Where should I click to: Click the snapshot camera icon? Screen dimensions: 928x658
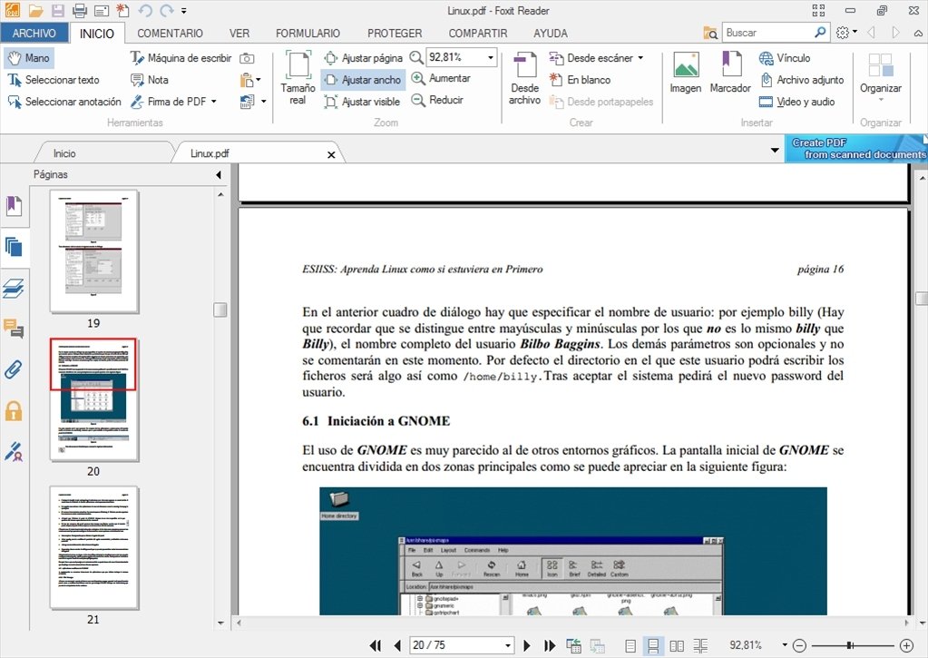[247, 58]
